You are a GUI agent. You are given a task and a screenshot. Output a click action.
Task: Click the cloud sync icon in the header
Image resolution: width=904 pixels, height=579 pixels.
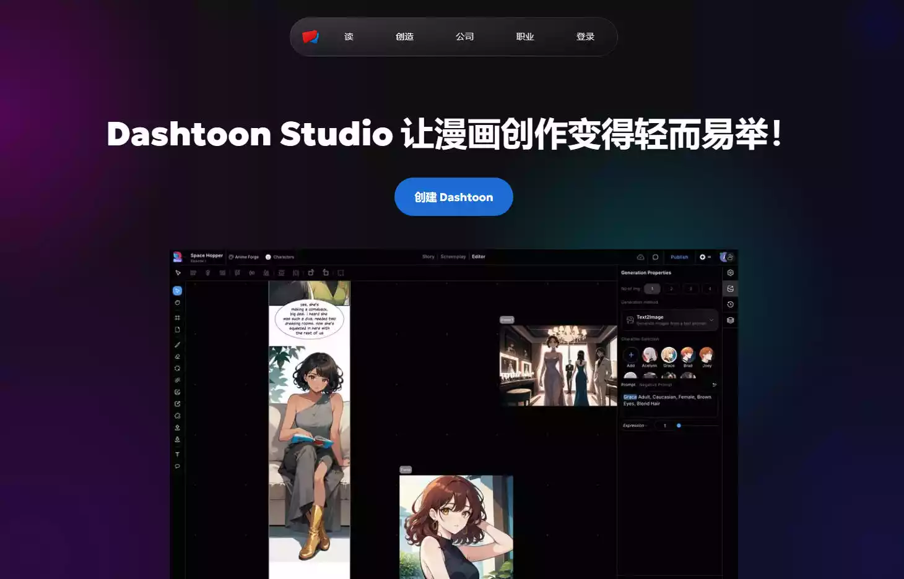640,257
